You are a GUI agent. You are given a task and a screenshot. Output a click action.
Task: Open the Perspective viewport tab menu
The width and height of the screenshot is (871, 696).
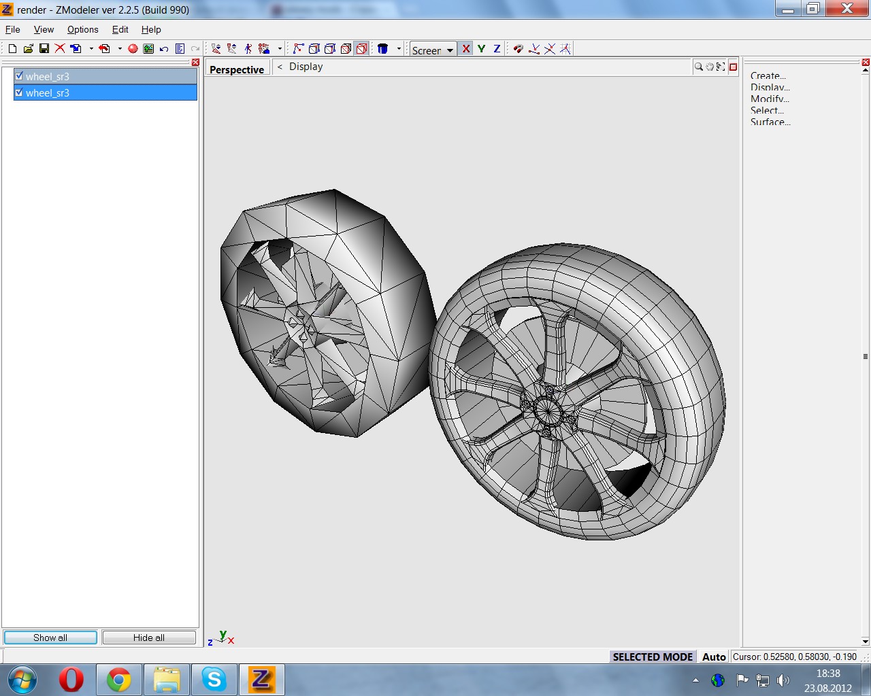coord(237,69)
